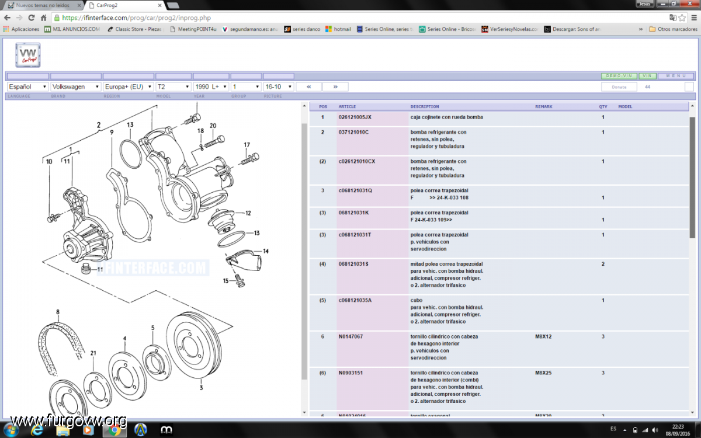
Task: Open the Aplicaciones apps shortcut
Action: click(21, 29)
